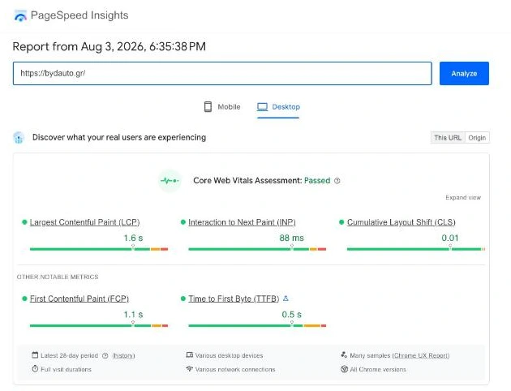Click the stopwatch icon for Full visit durations
This screenshot has height=391, width=511.
35,369
